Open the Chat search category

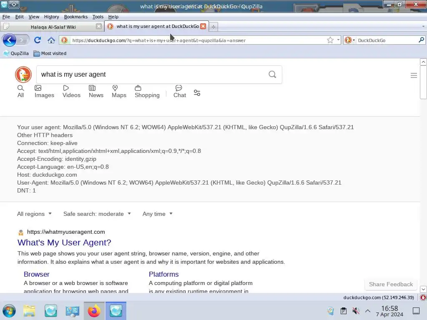point(180,91)
